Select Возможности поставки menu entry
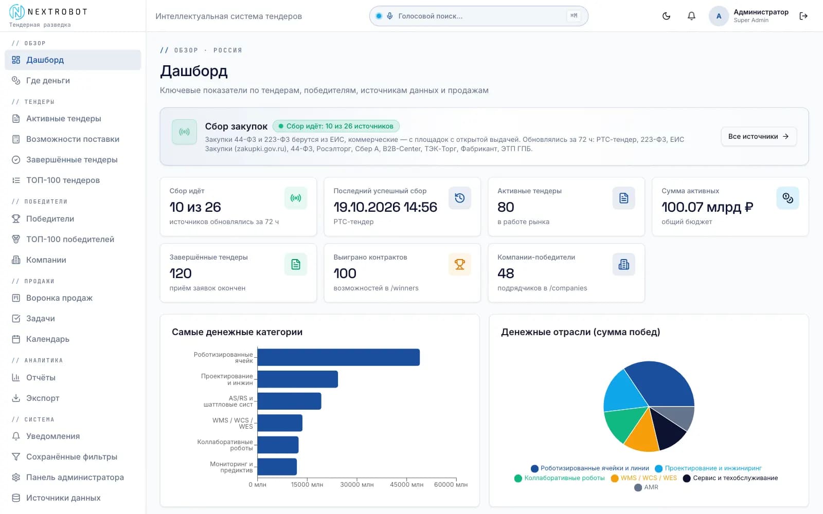823x514 pixels. [x=73, y=139]
